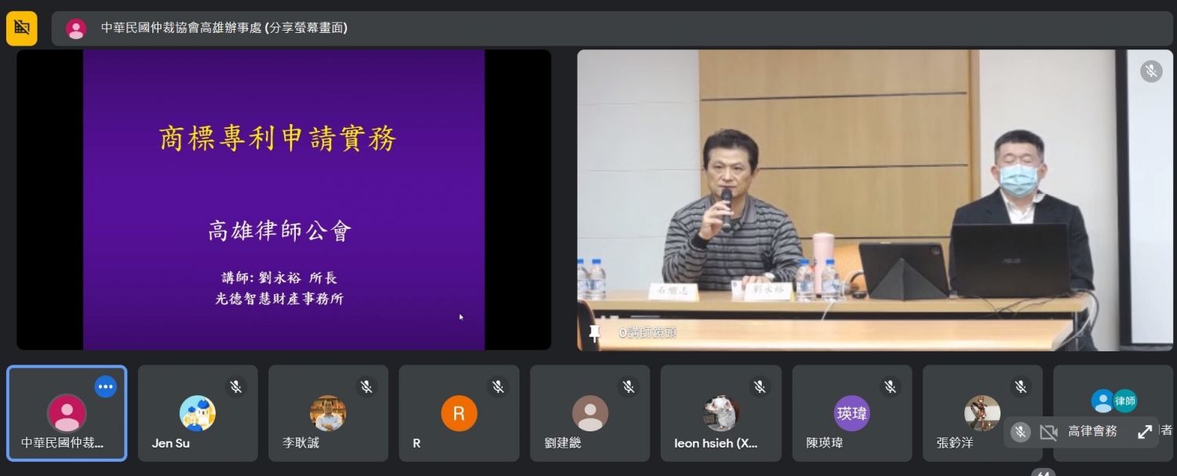Click the 0講師鏡頭 label

647,333
